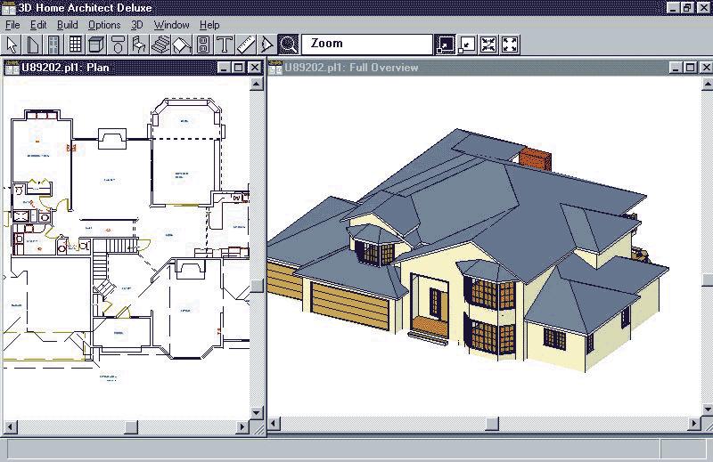This screenshot has width=713, height=462.
Task: Choose the Dimension ruler tool
Action: tap(246, 44)
